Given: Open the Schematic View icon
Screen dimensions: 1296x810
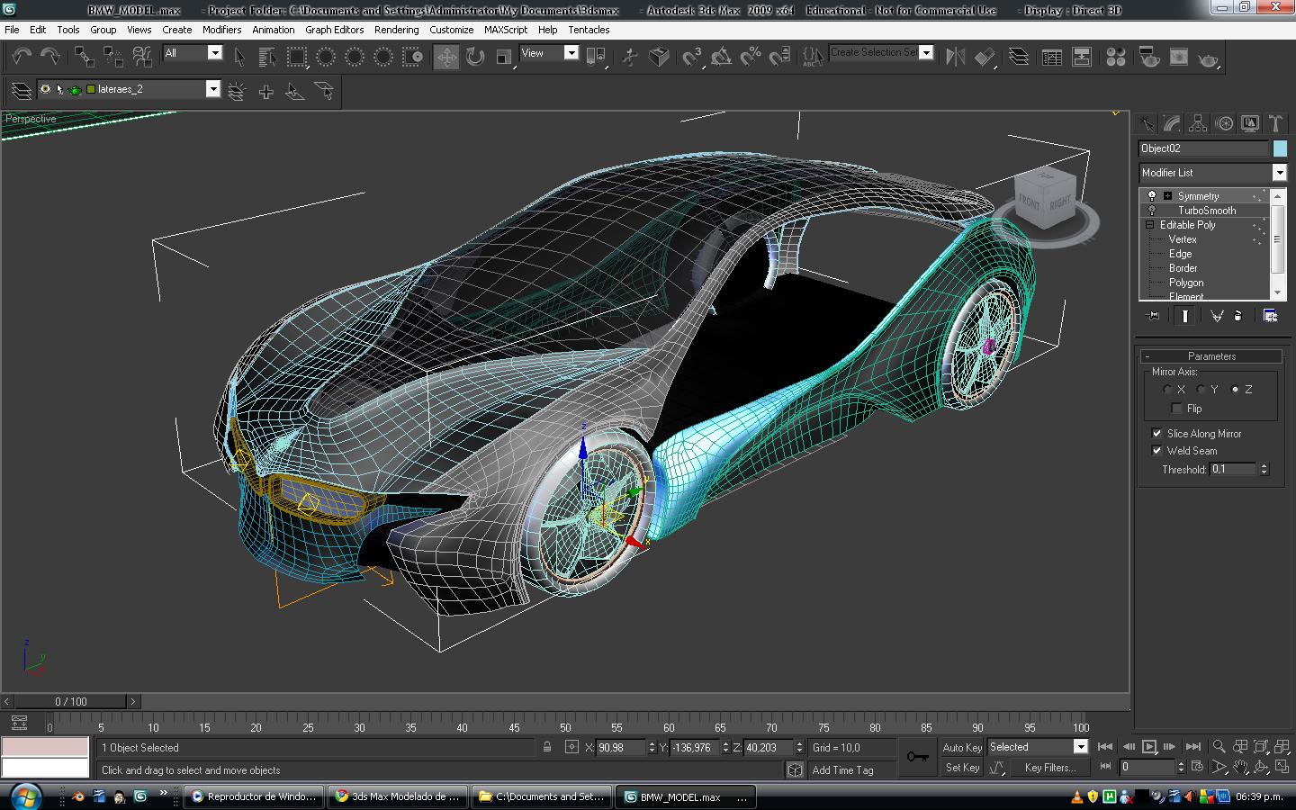Looking at the screenshot, I should tap(1081, 57).
